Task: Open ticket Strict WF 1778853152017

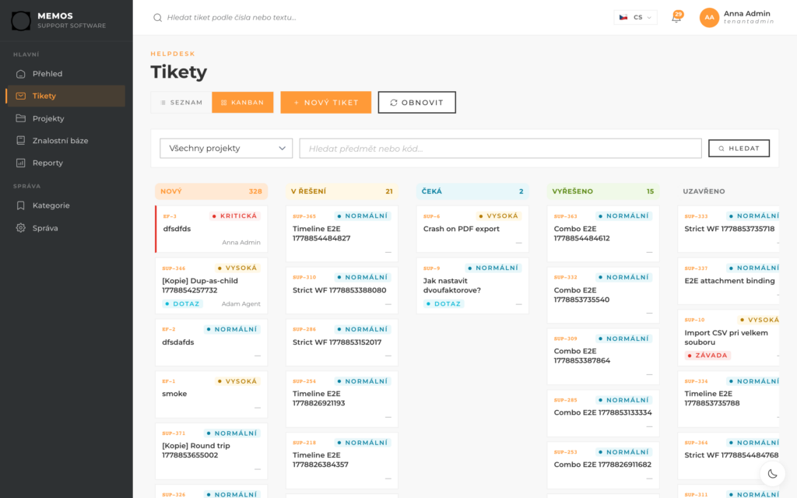Action: pos(342,342)
